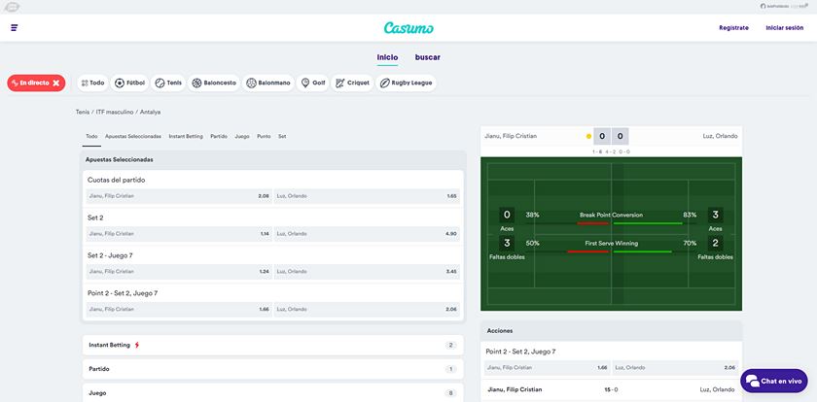Collapse the Apuestas Seleccionadas section header
Viewport: 817px width, 402px height.
273,160
